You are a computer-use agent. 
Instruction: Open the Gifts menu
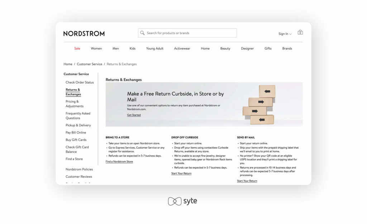268,48
